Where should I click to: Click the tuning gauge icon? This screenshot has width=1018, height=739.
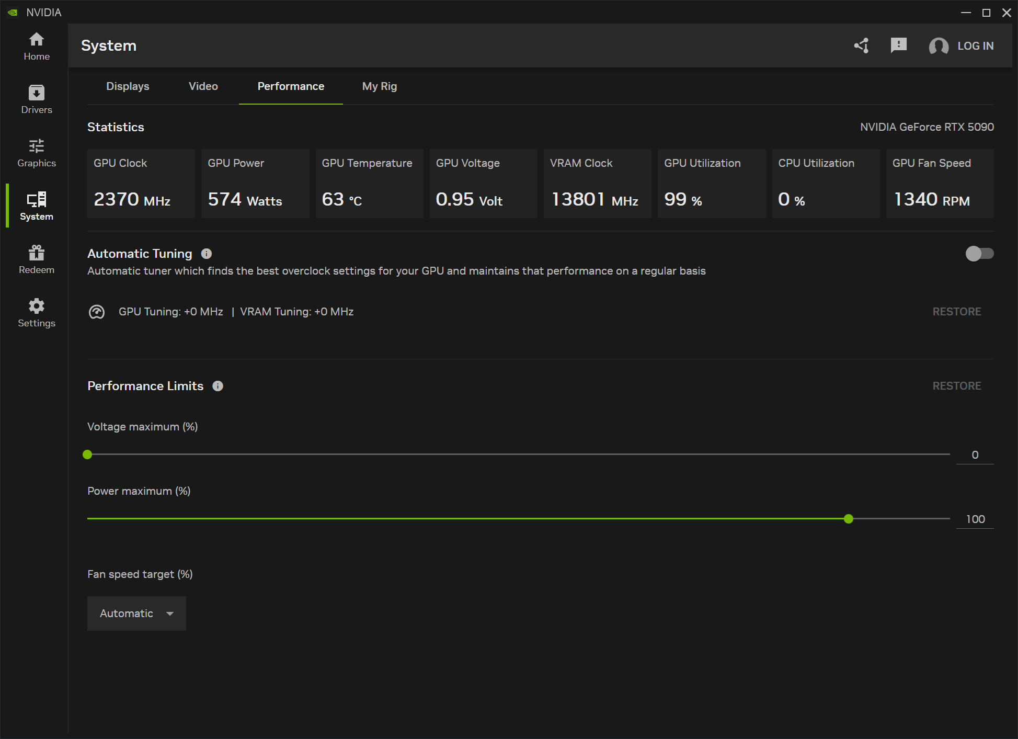[97, 312]
